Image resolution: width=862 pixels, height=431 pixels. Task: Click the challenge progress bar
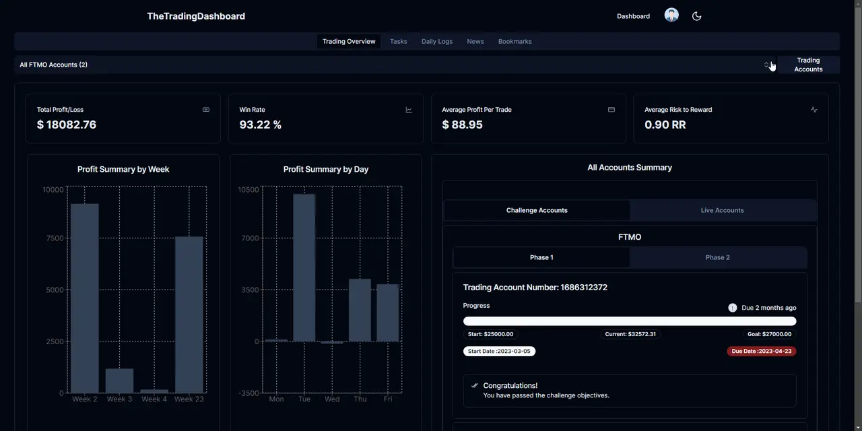pyautogui.click(x=630, y=321)
